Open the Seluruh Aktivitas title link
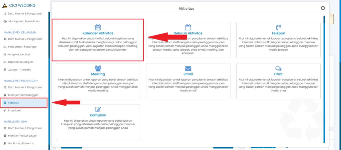This screenshot has width=341, height=150. pyautogui.click(x=188, y=33)
